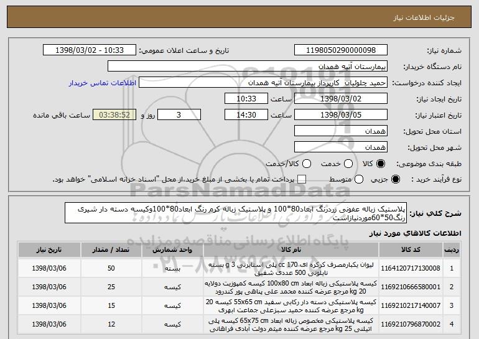Click the شماره نیاز field 1198050290000098
The height and width of the screenshot is (339, 479).
click(341, 50)
